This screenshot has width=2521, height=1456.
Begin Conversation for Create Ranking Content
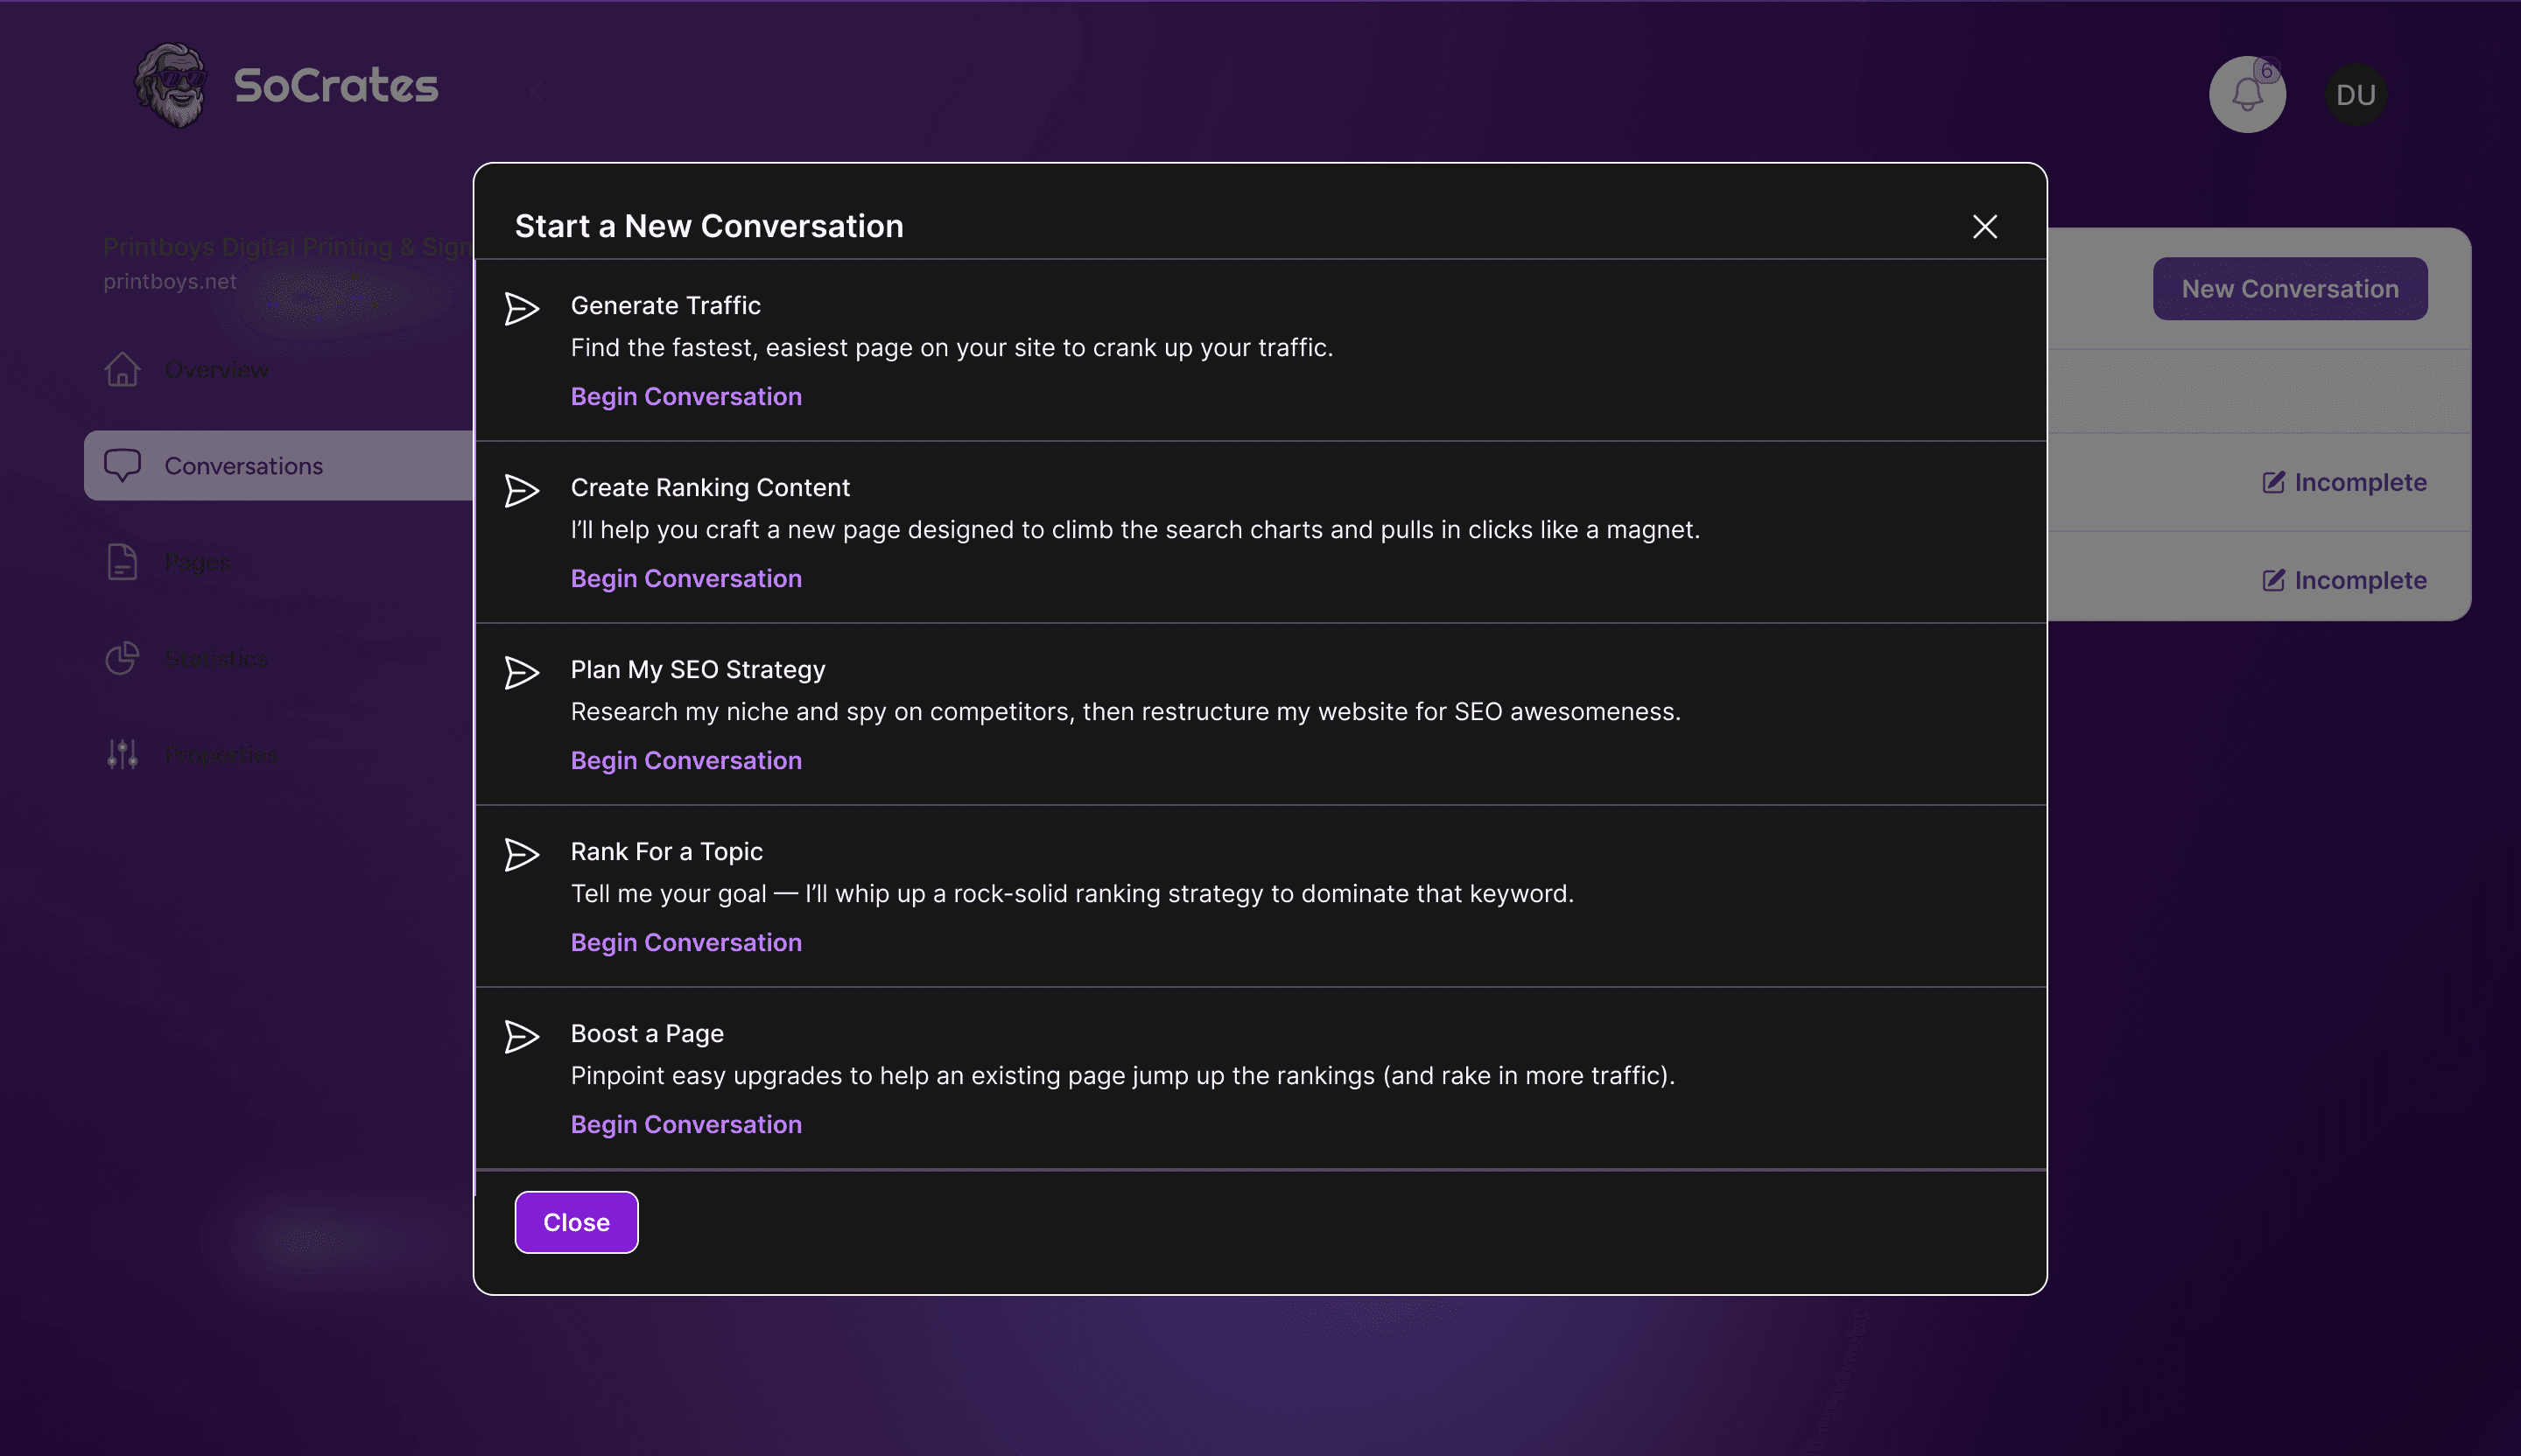[685, 579]
